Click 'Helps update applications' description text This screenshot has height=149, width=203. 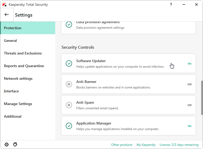120,67
